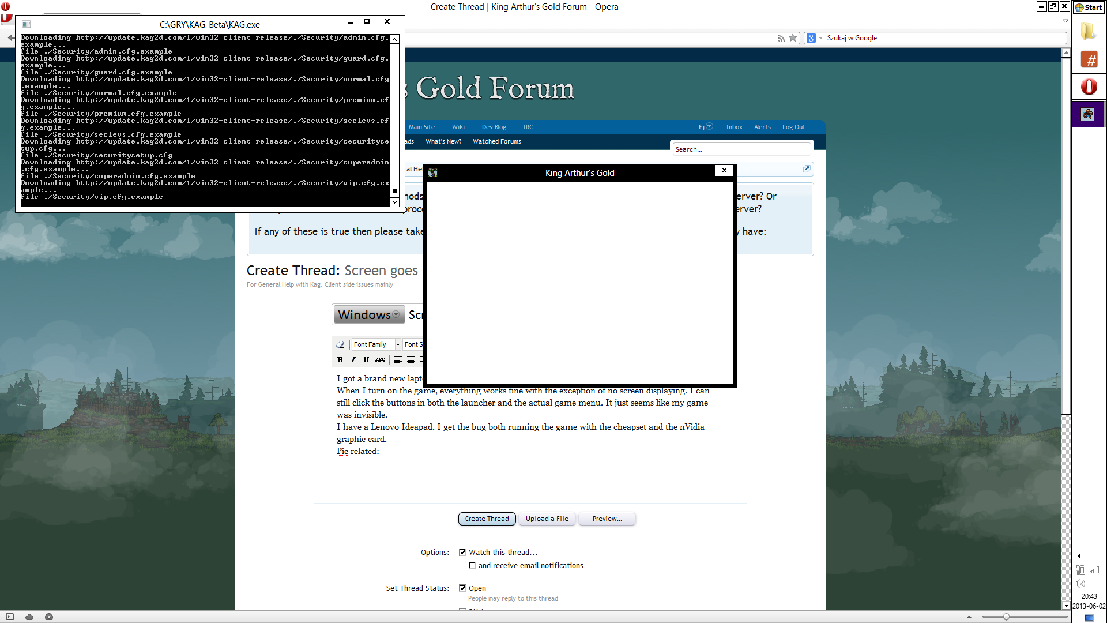Open the Font Family dropdown

point(376,344)
